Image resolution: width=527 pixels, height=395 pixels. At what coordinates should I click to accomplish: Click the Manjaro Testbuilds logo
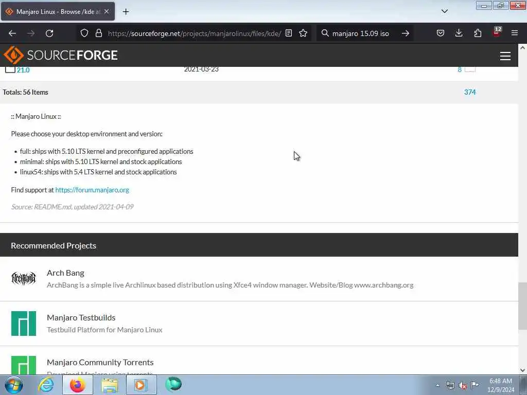point(24,324)
